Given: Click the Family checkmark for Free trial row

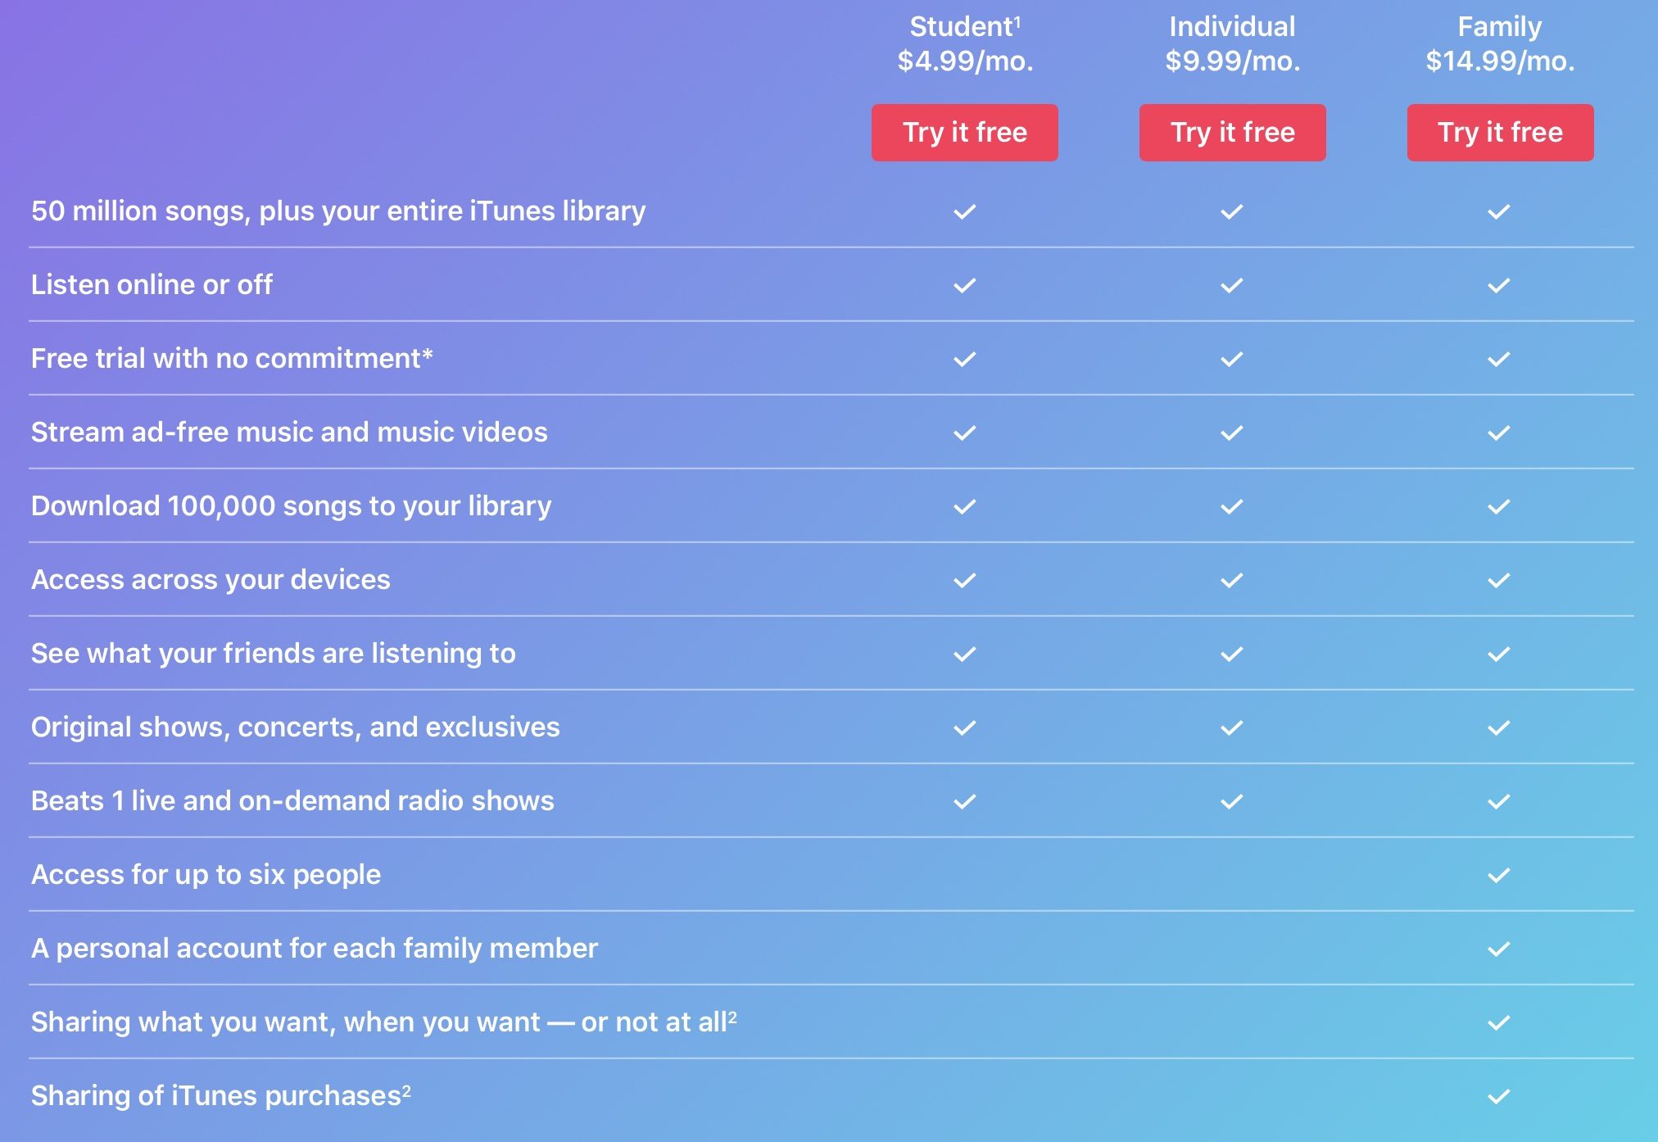Looking at the screenshot, I should pos(1499,358).
